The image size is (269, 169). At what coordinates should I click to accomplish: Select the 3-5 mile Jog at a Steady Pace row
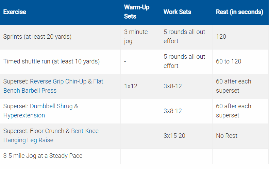43,156
